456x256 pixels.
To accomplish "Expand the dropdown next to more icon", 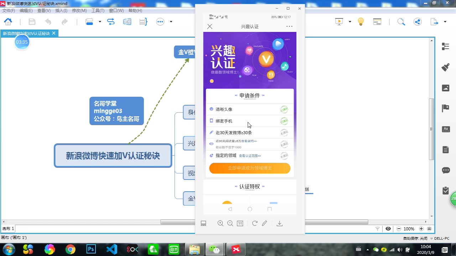I will pyautogui.click(x=171, y=22).
